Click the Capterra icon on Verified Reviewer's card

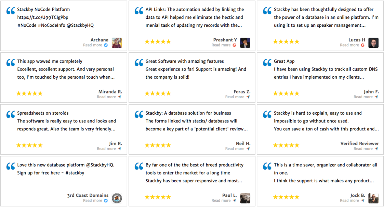[x=376, y=149]
